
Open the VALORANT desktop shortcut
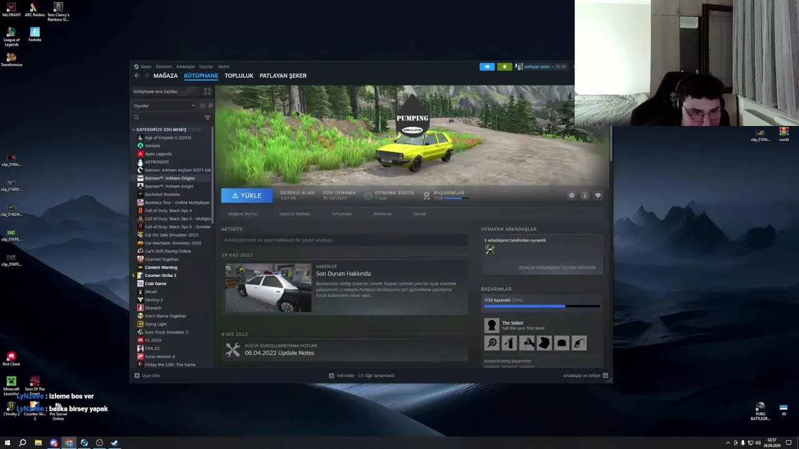pos(11,10)
